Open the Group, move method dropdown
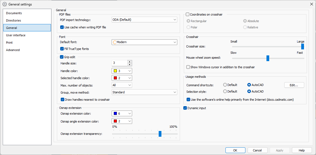316x155 pixels. pos(144,92)
